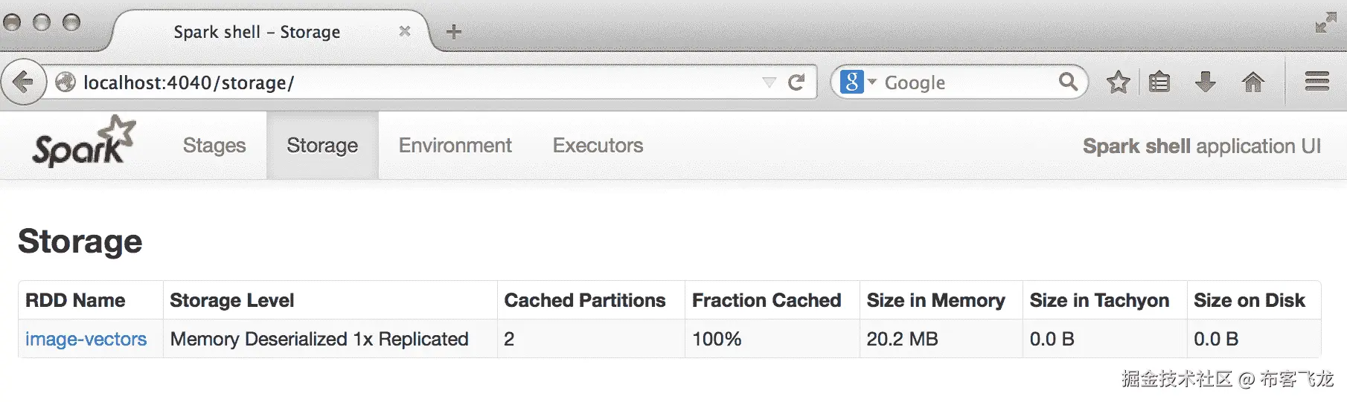Open the Google search engine dropdown
Viewport: 1347px width, 402px height.
click(858, 82)
